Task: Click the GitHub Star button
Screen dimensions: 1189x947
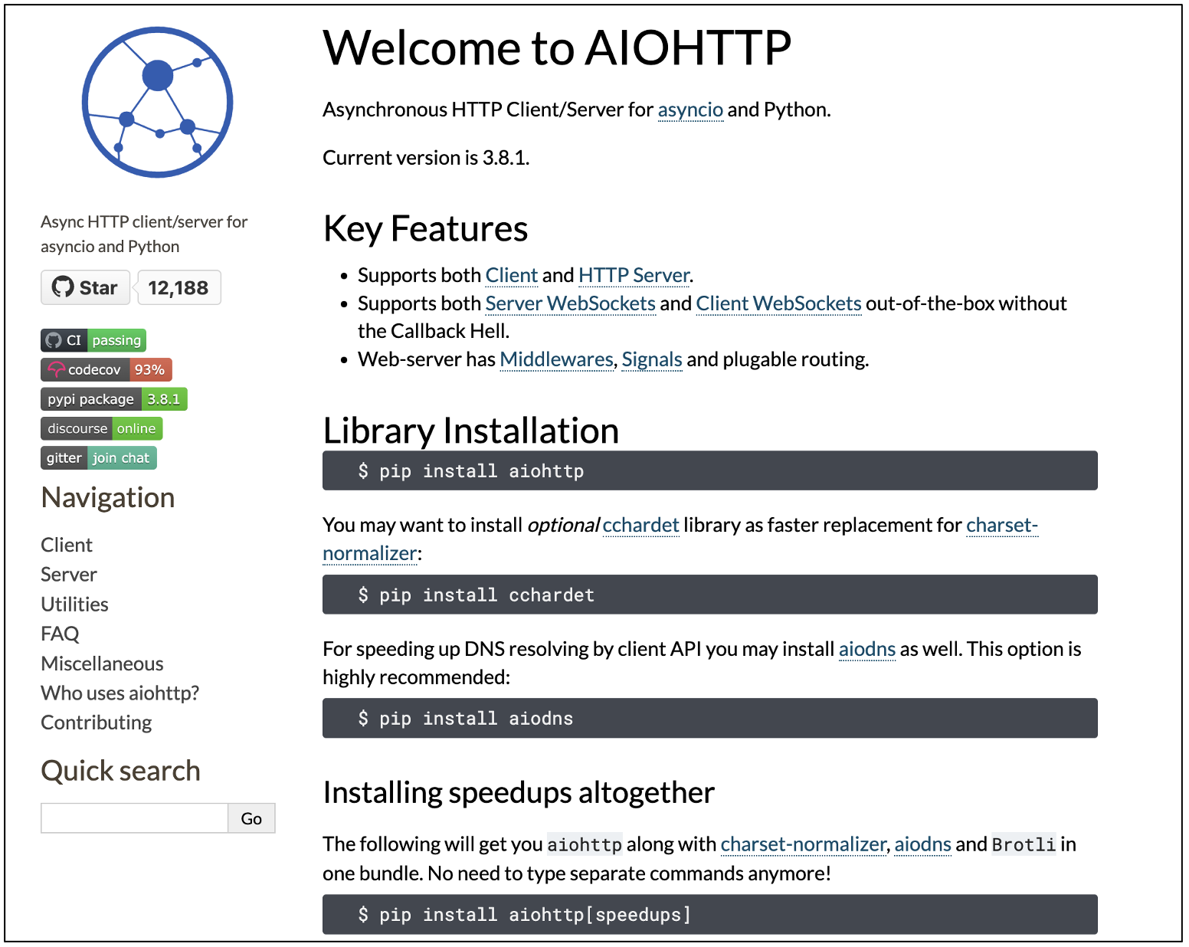Action: point(85,287)
